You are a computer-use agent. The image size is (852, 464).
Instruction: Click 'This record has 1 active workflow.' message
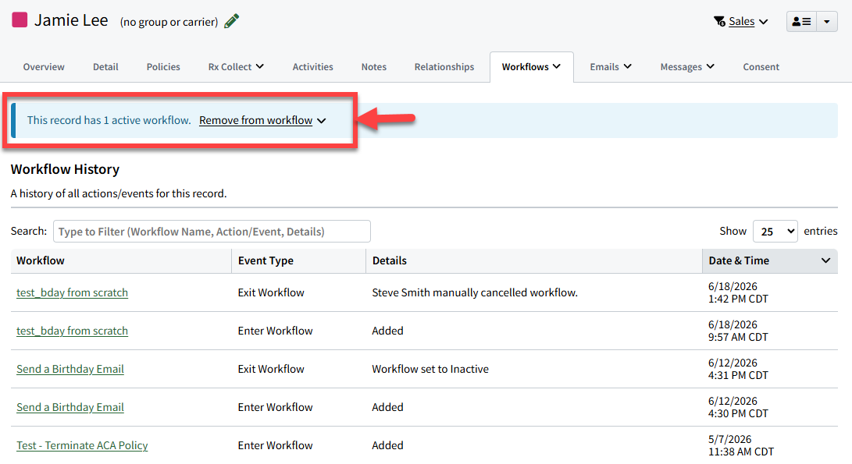(x=109, y=120)
